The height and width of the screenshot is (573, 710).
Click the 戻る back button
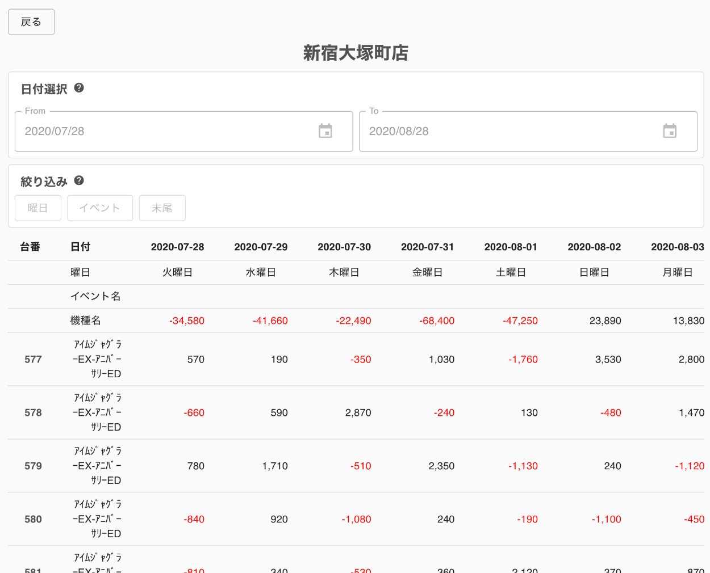(x=31, y=22)
